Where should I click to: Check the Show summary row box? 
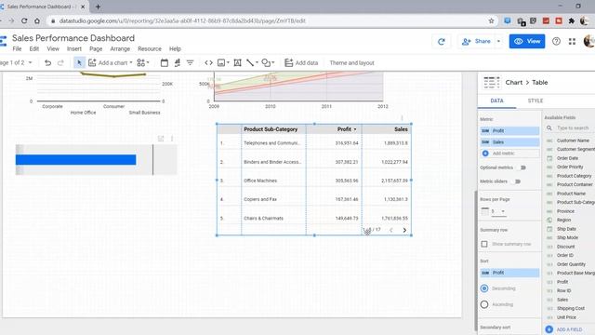[x=484, y=244]
